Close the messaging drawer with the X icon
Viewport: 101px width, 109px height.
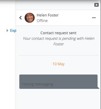pos(97,5)
